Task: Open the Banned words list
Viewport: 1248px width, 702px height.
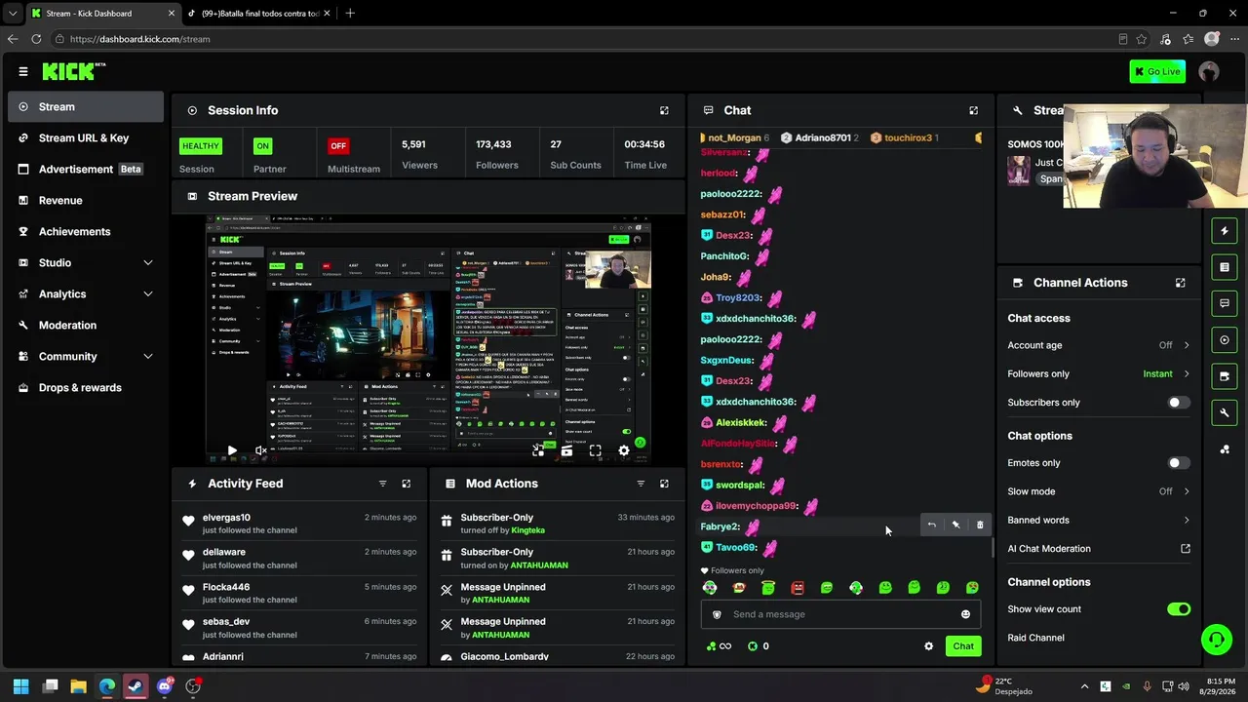Action: click(x=1099, y=520)
